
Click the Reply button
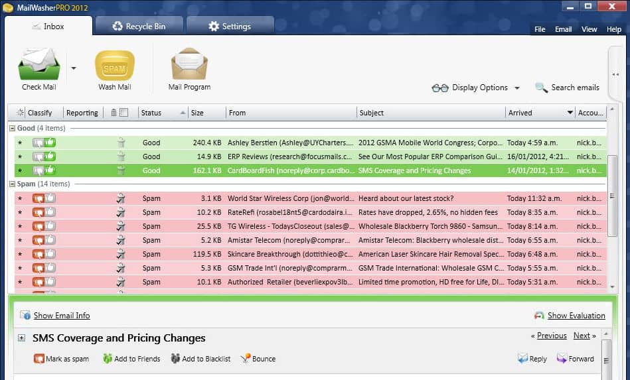click(x=532, y=359)
